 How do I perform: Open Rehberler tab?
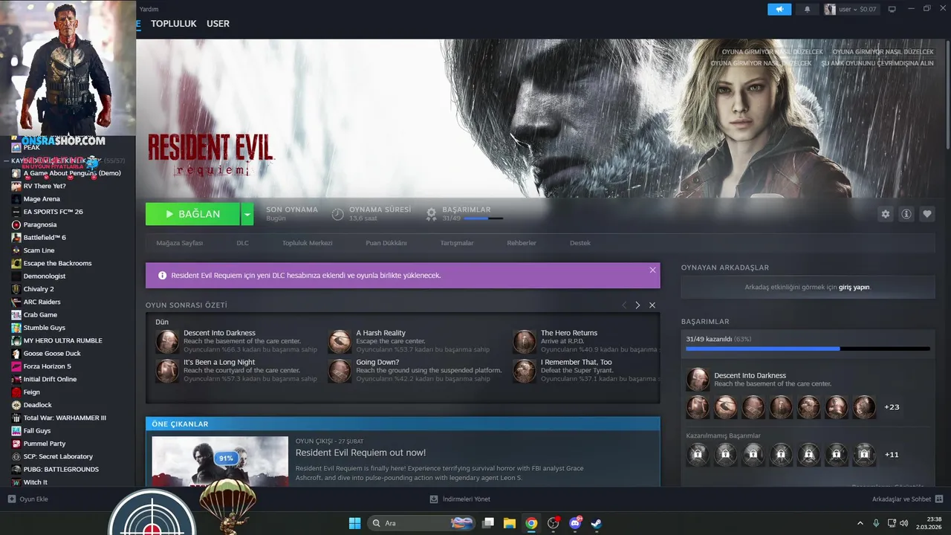click(x=522, y=243)
